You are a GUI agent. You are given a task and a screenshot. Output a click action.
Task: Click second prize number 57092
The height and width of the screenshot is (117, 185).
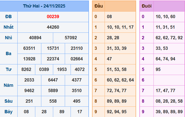point(71,38)
